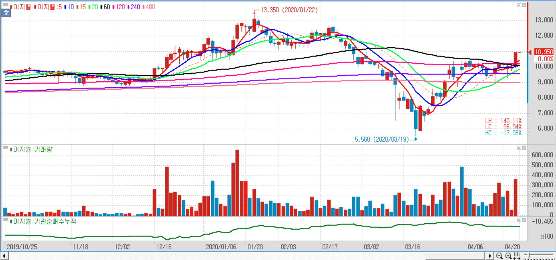Click the 12/02 date axis label
556x260 pixels.
(x=122, y=246)
